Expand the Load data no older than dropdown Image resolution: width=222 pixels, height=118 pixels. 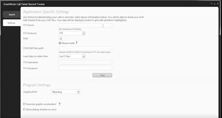(72, 56)
